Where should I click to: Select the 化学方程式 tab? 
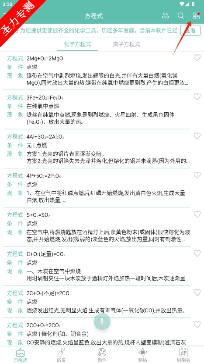click(77, 44)
